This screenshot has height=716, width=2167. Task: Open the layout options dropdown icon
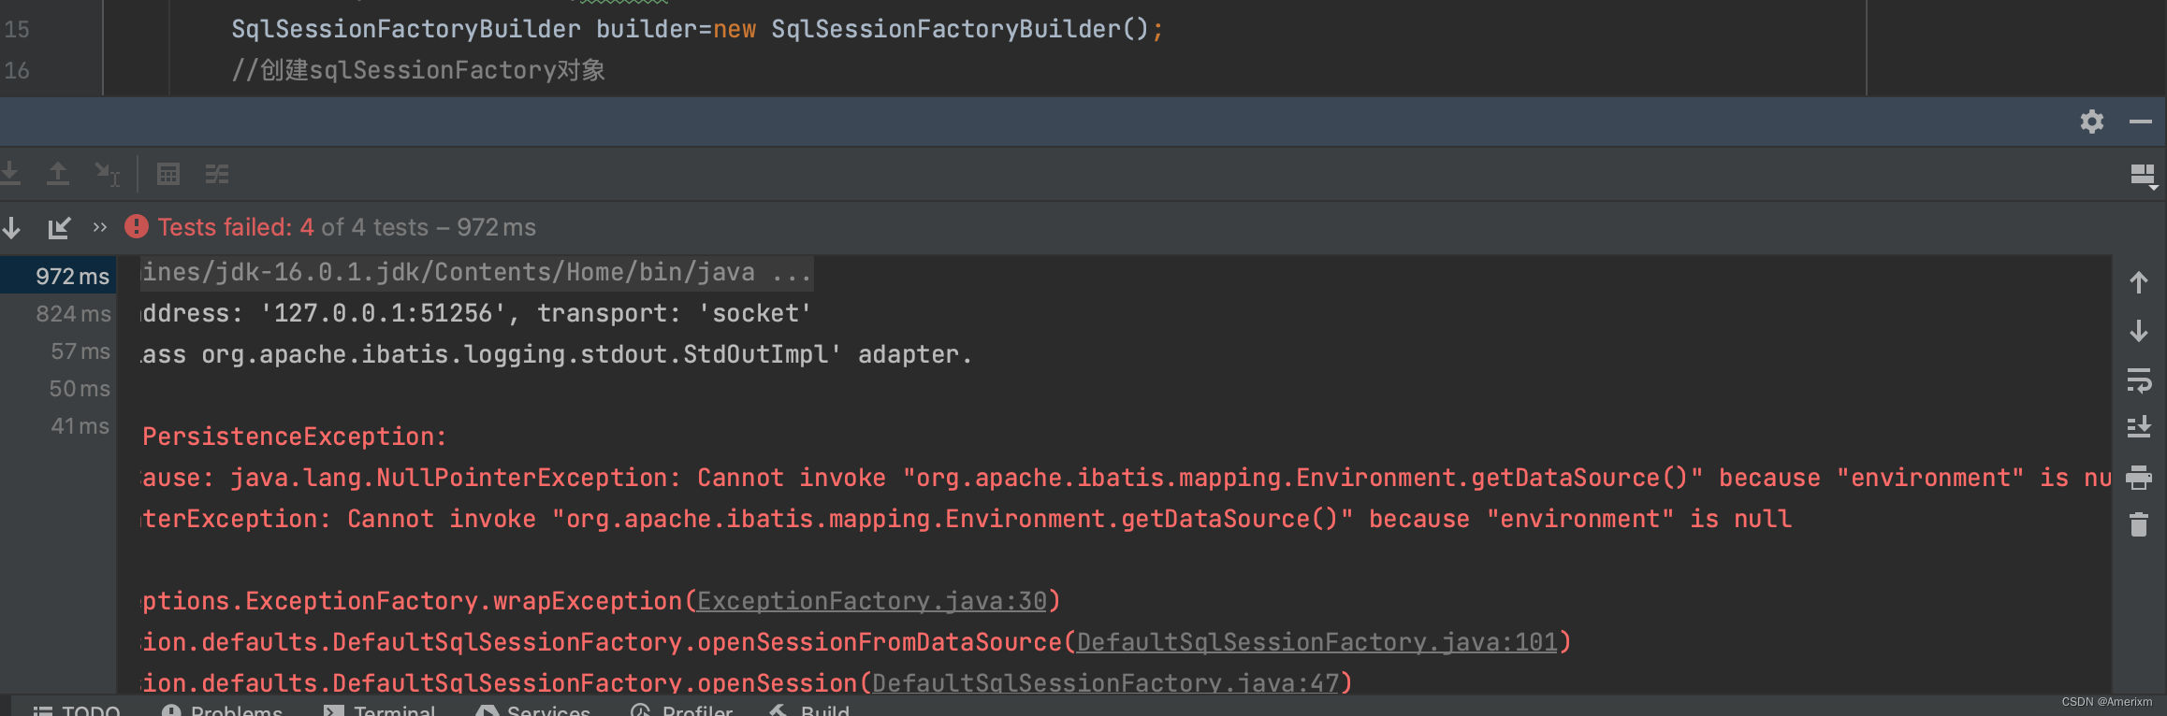pos(2143,176)
